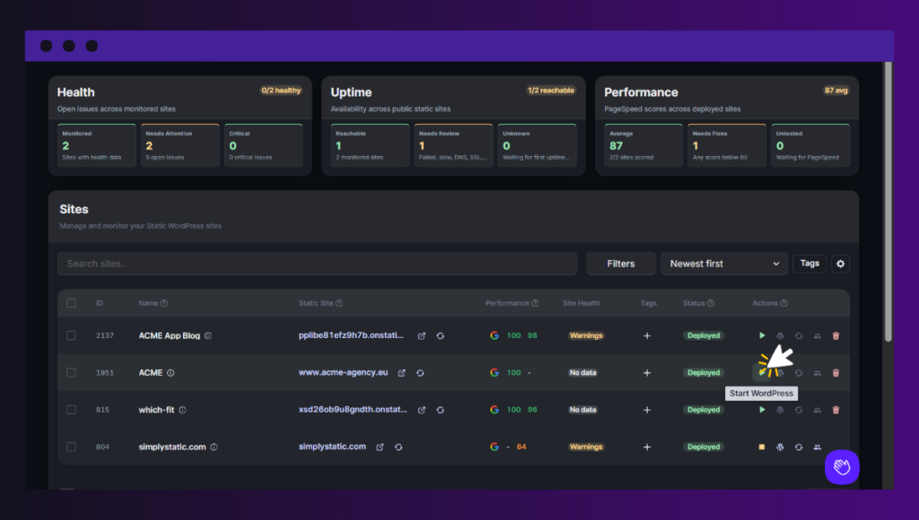Screen dimensions: 919x520
Task: Start WordPress for ACME App Blog
Action: tap(762, 335)
